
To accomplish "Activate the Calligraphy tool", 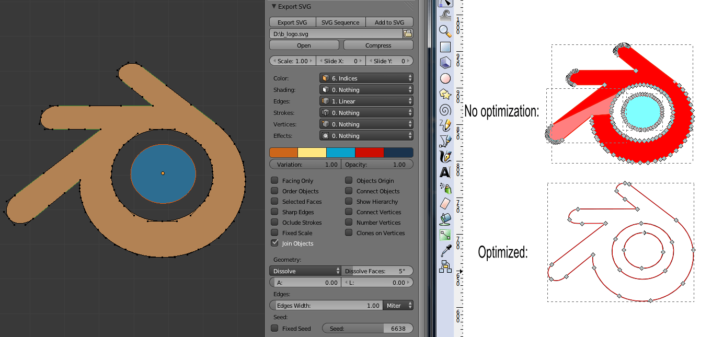I will pyautogui.click(x=445, y=156).
